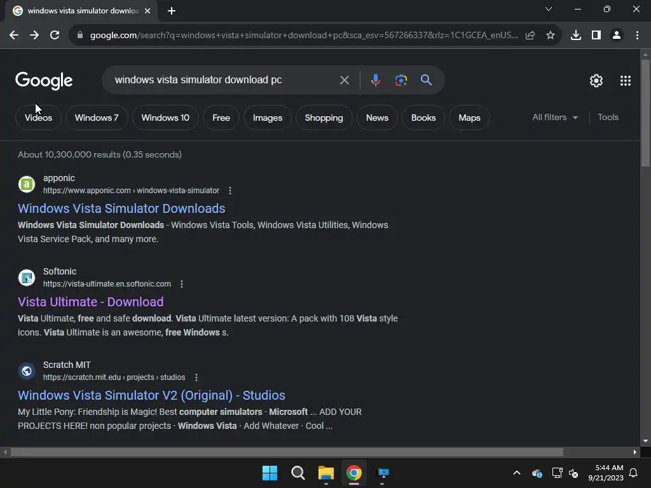The width and height of the screenshot is (651, 488).
Task: Click scroll-right arrow of horizontal scrollbar
Action: pyautogui.click(x=635, y=452)
